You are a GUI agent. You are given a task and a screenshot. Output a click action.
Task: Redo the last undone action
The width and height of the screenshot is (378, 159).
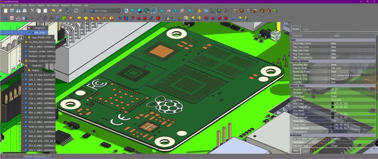point(60,11)
